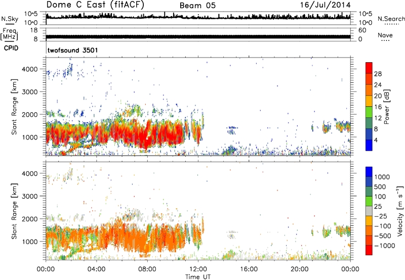Click the 'Time UT' axis title
405x280 pixels.
198,277
